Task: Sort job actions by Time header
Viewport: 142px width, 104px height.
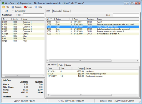Action: coord(65,69)
